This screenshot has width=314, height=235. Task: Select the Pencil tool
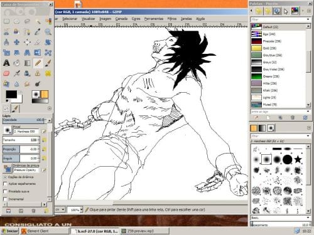38,63
